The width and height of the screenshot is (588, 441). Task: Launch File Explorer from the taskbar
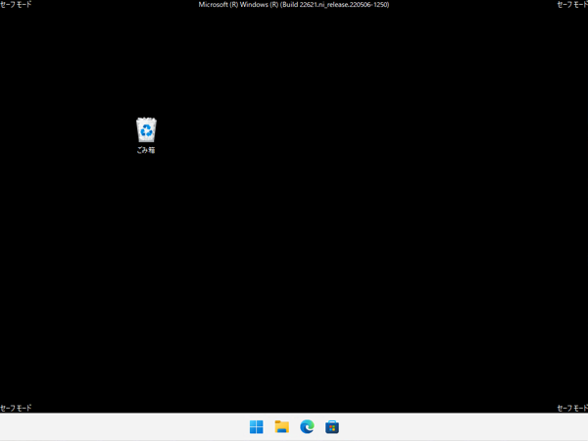point(281,426)
